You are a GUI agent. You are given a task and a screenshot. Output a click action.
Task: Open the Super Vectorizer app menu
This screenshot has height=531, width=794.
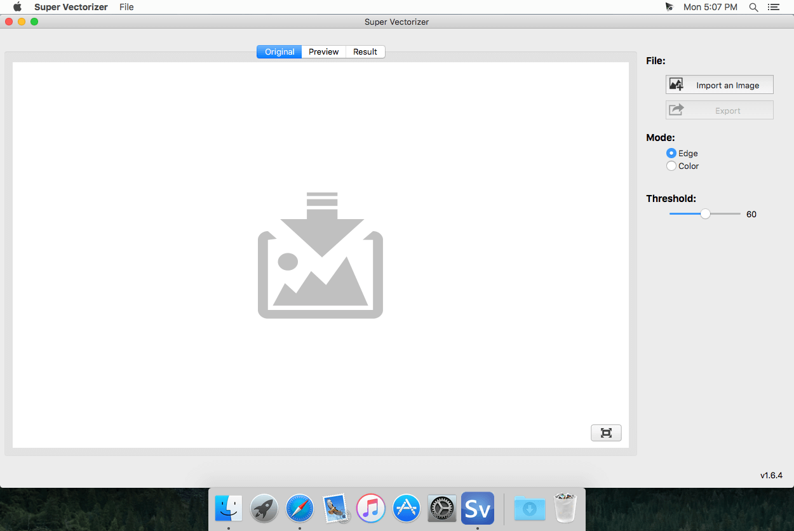[x=71, y=7]
